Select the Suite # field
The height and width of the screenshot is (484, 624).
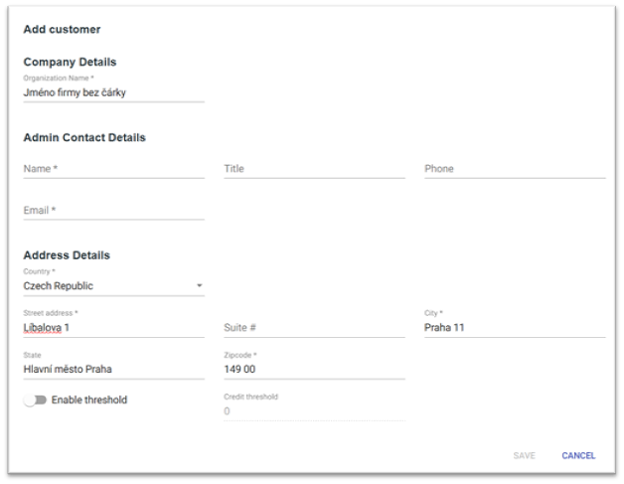click(x=314, y=328)
